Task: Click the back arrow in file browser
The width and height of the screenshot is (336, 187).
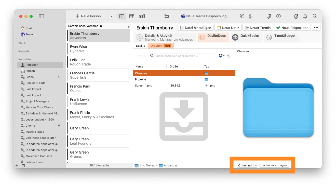Action: (x=140, y=56)
